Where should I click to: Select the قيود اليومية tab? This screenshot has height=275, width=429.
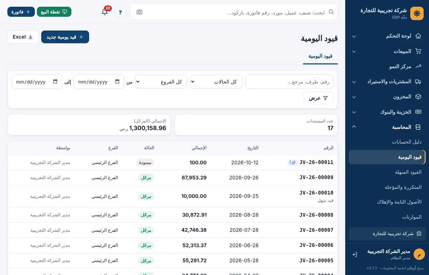(x=320, y=56)
